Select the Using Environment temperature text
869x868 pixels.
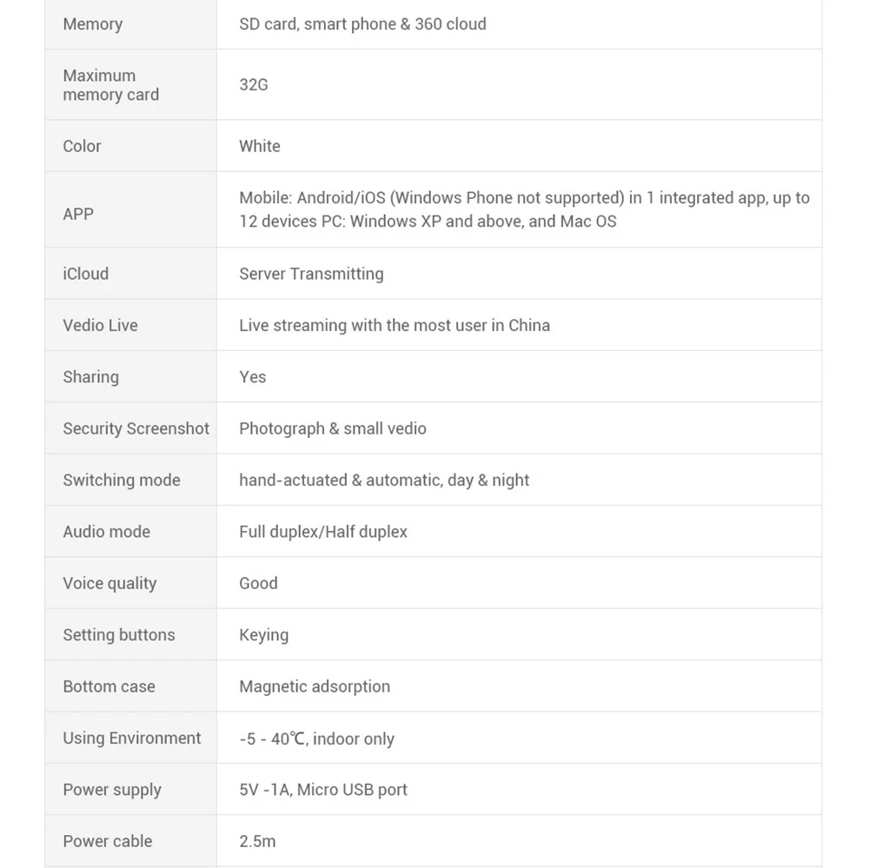pos(316,739)
